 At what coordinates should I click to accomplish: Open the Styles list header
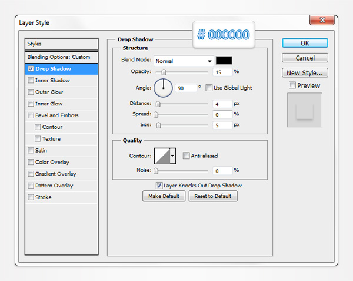coord(62,44)
